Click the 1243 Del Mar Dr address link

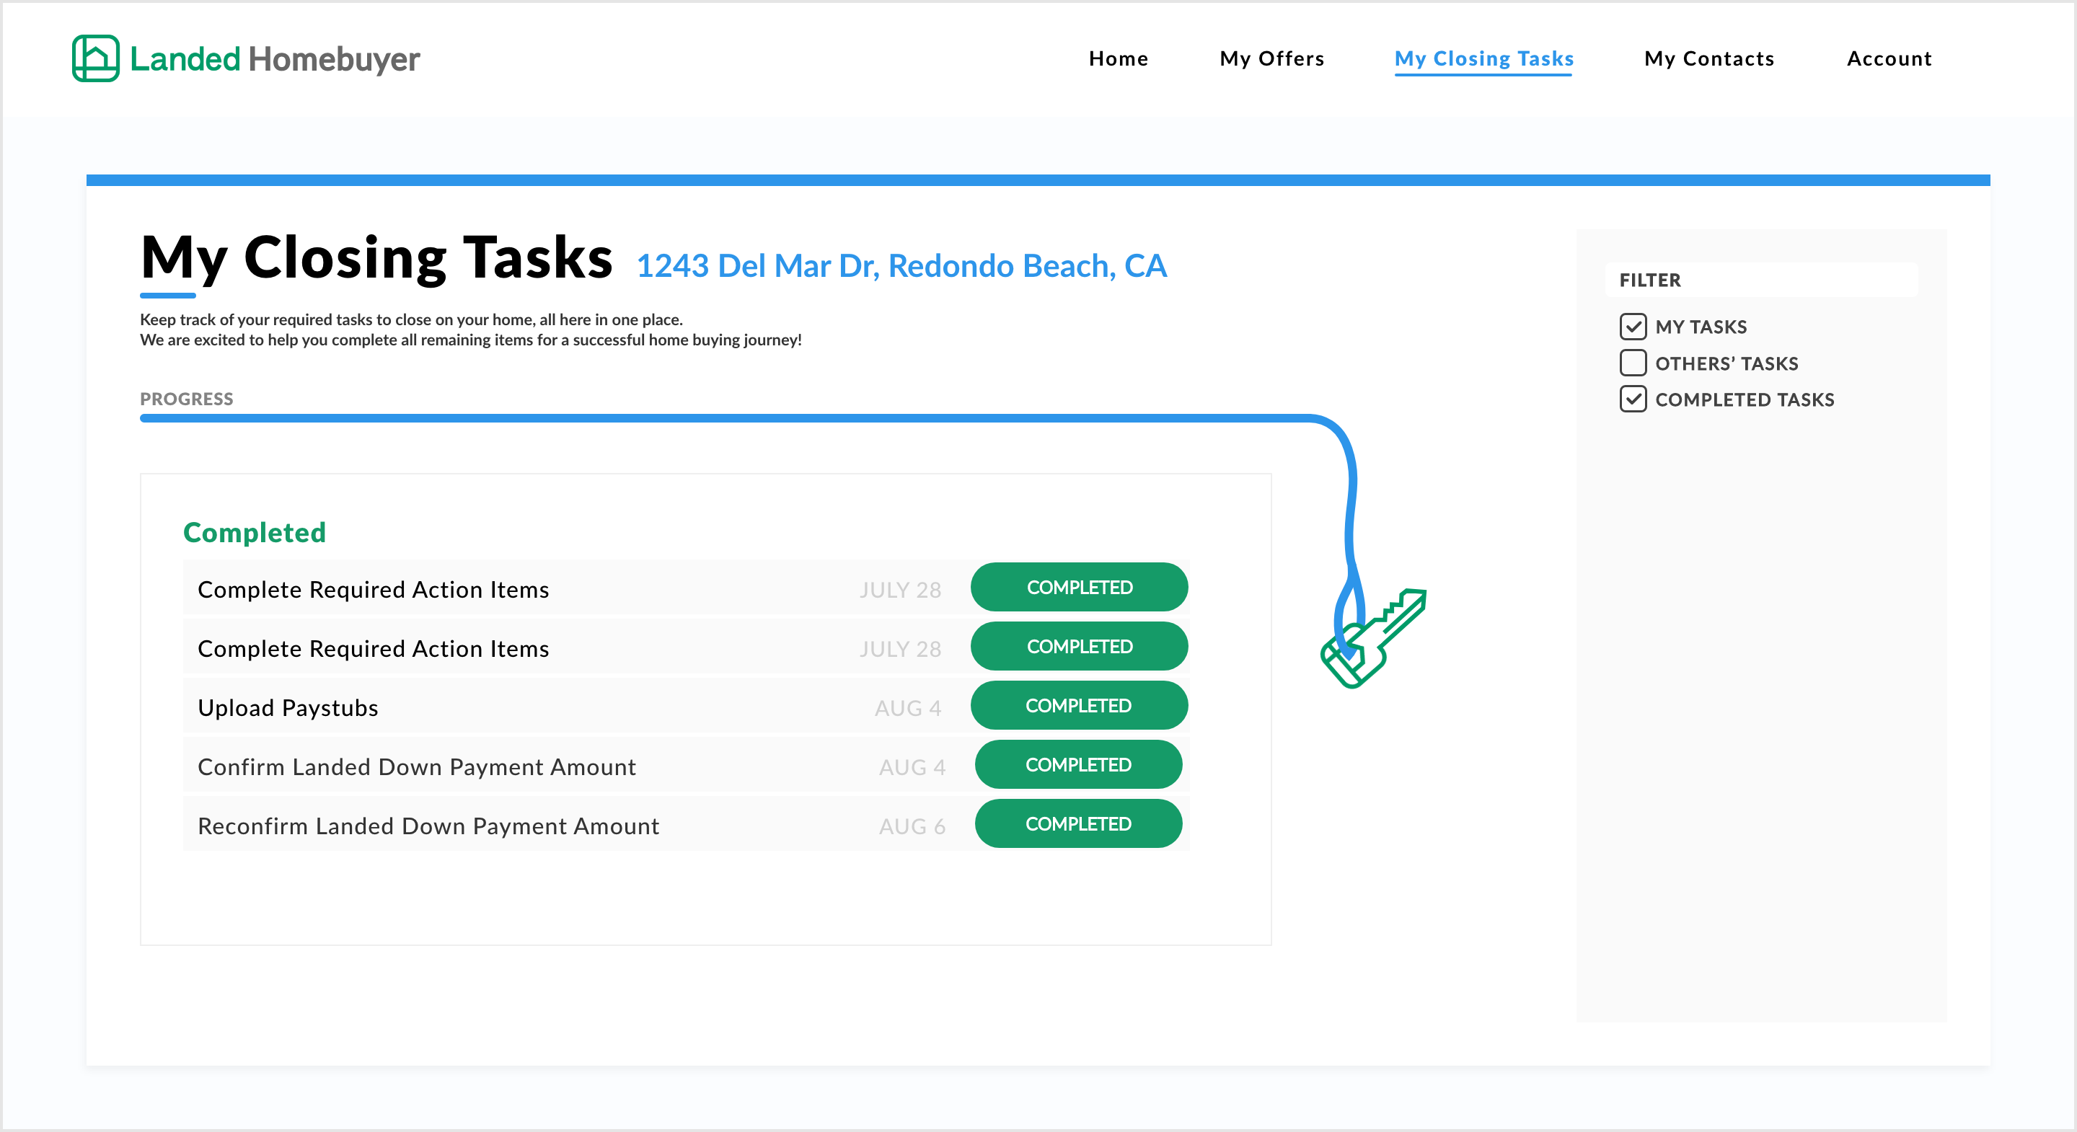pos(901,266)
